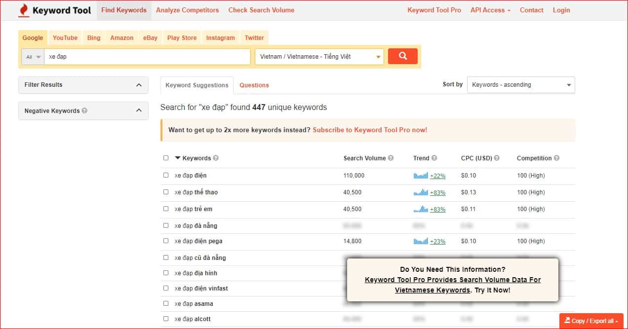Click help icon next to Search Volume
Screen dimensions: 628x329
[391, 158]
